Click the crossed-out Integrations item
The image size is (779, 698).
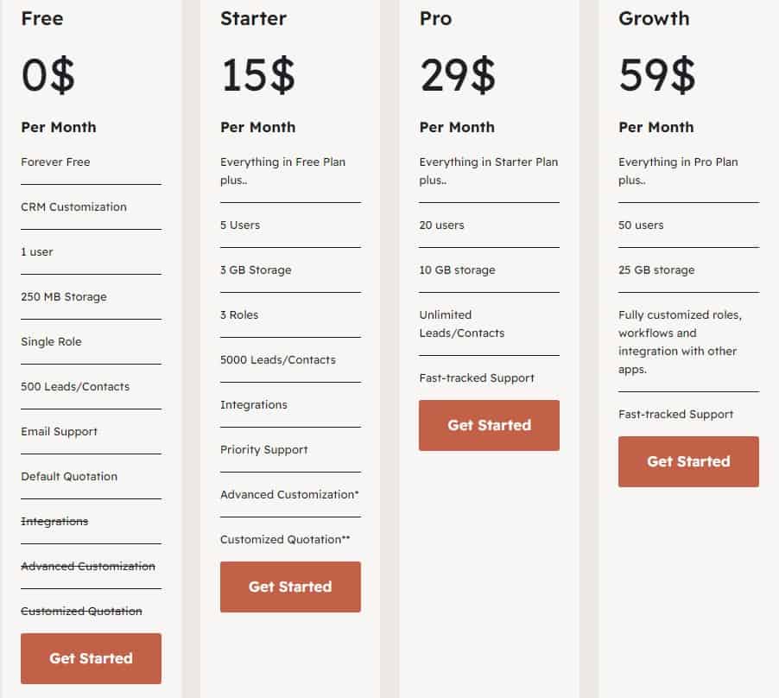pos(54,521)
